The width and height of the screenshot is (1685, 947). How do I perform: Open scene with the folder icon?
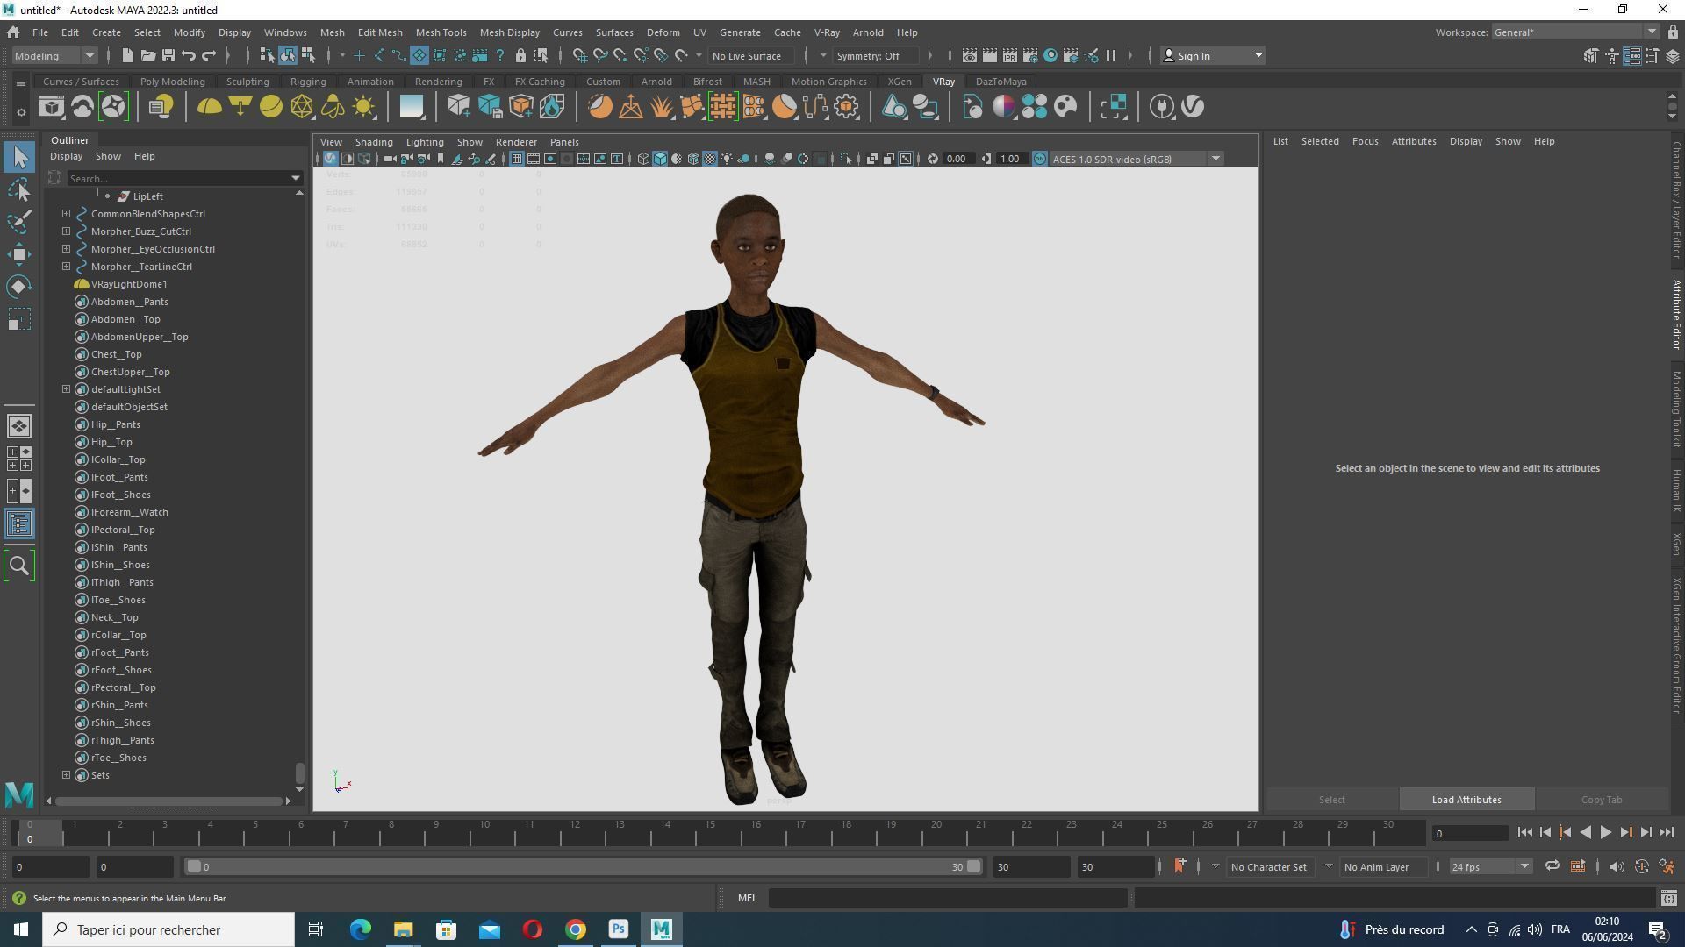click(x=147, y=55)
